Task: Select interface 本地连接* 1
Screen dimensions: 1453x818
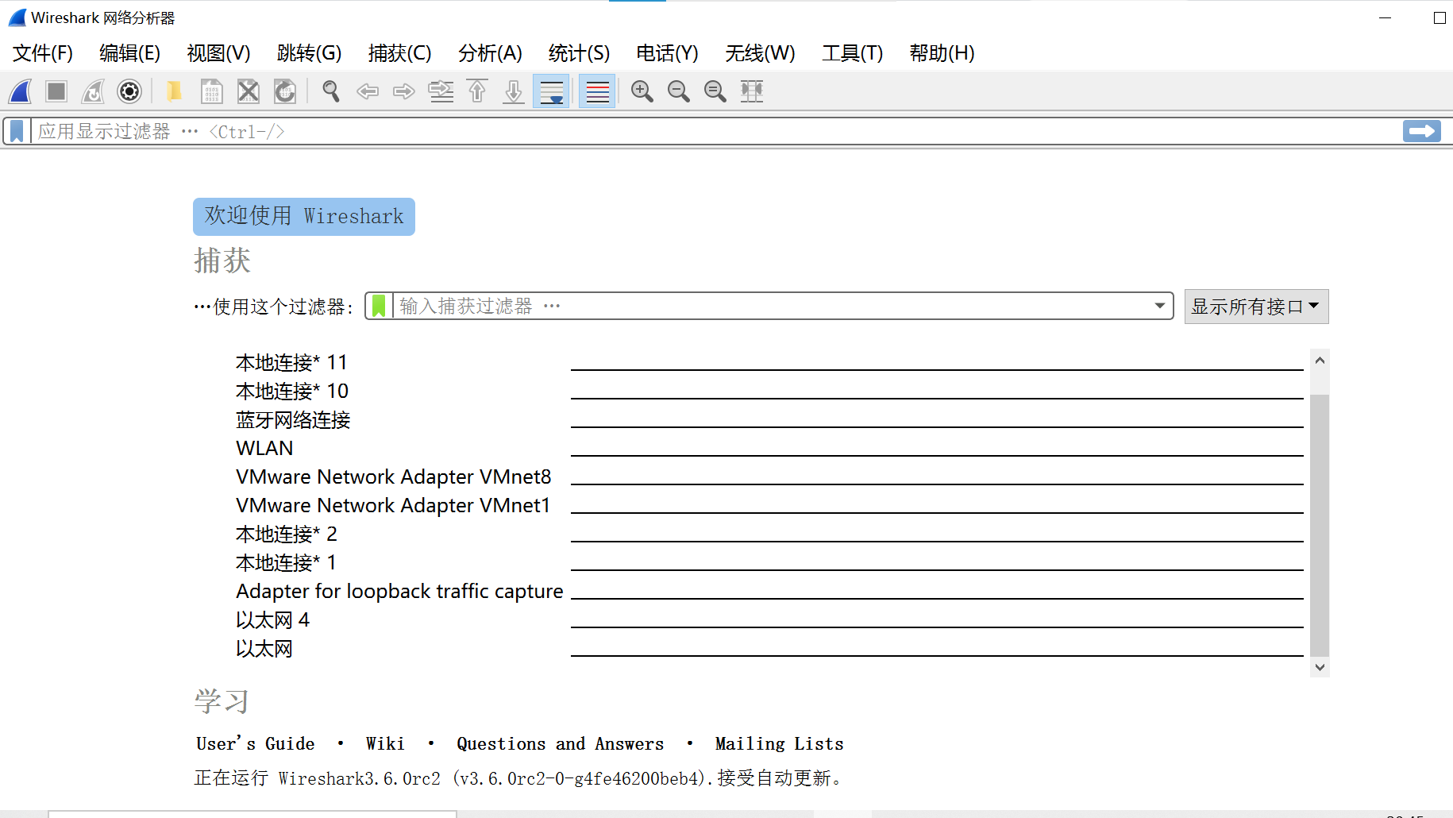Action: click(769, 563)
